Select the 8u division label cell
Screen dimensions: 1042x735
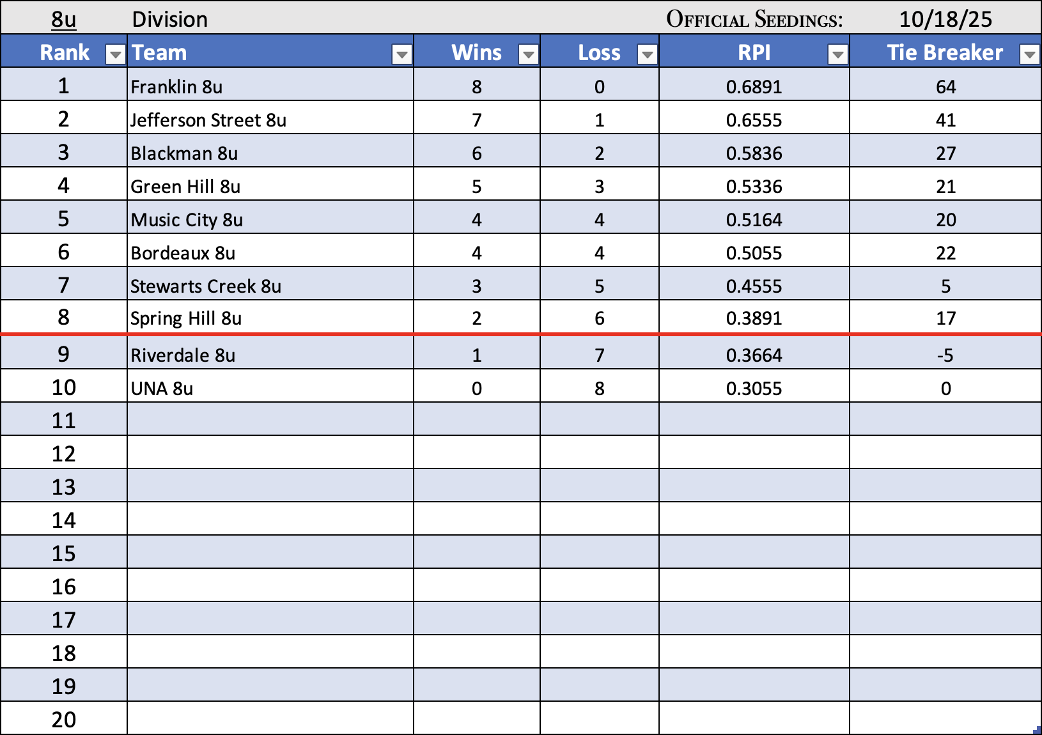(x=63, y=19)
